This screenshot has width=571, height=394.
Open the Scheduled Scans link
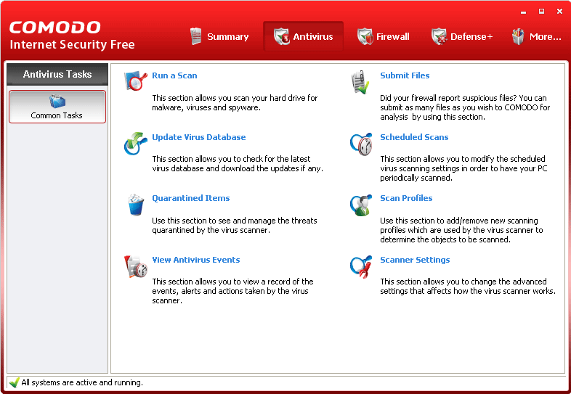pyautogui.click(x=414, y=137)
